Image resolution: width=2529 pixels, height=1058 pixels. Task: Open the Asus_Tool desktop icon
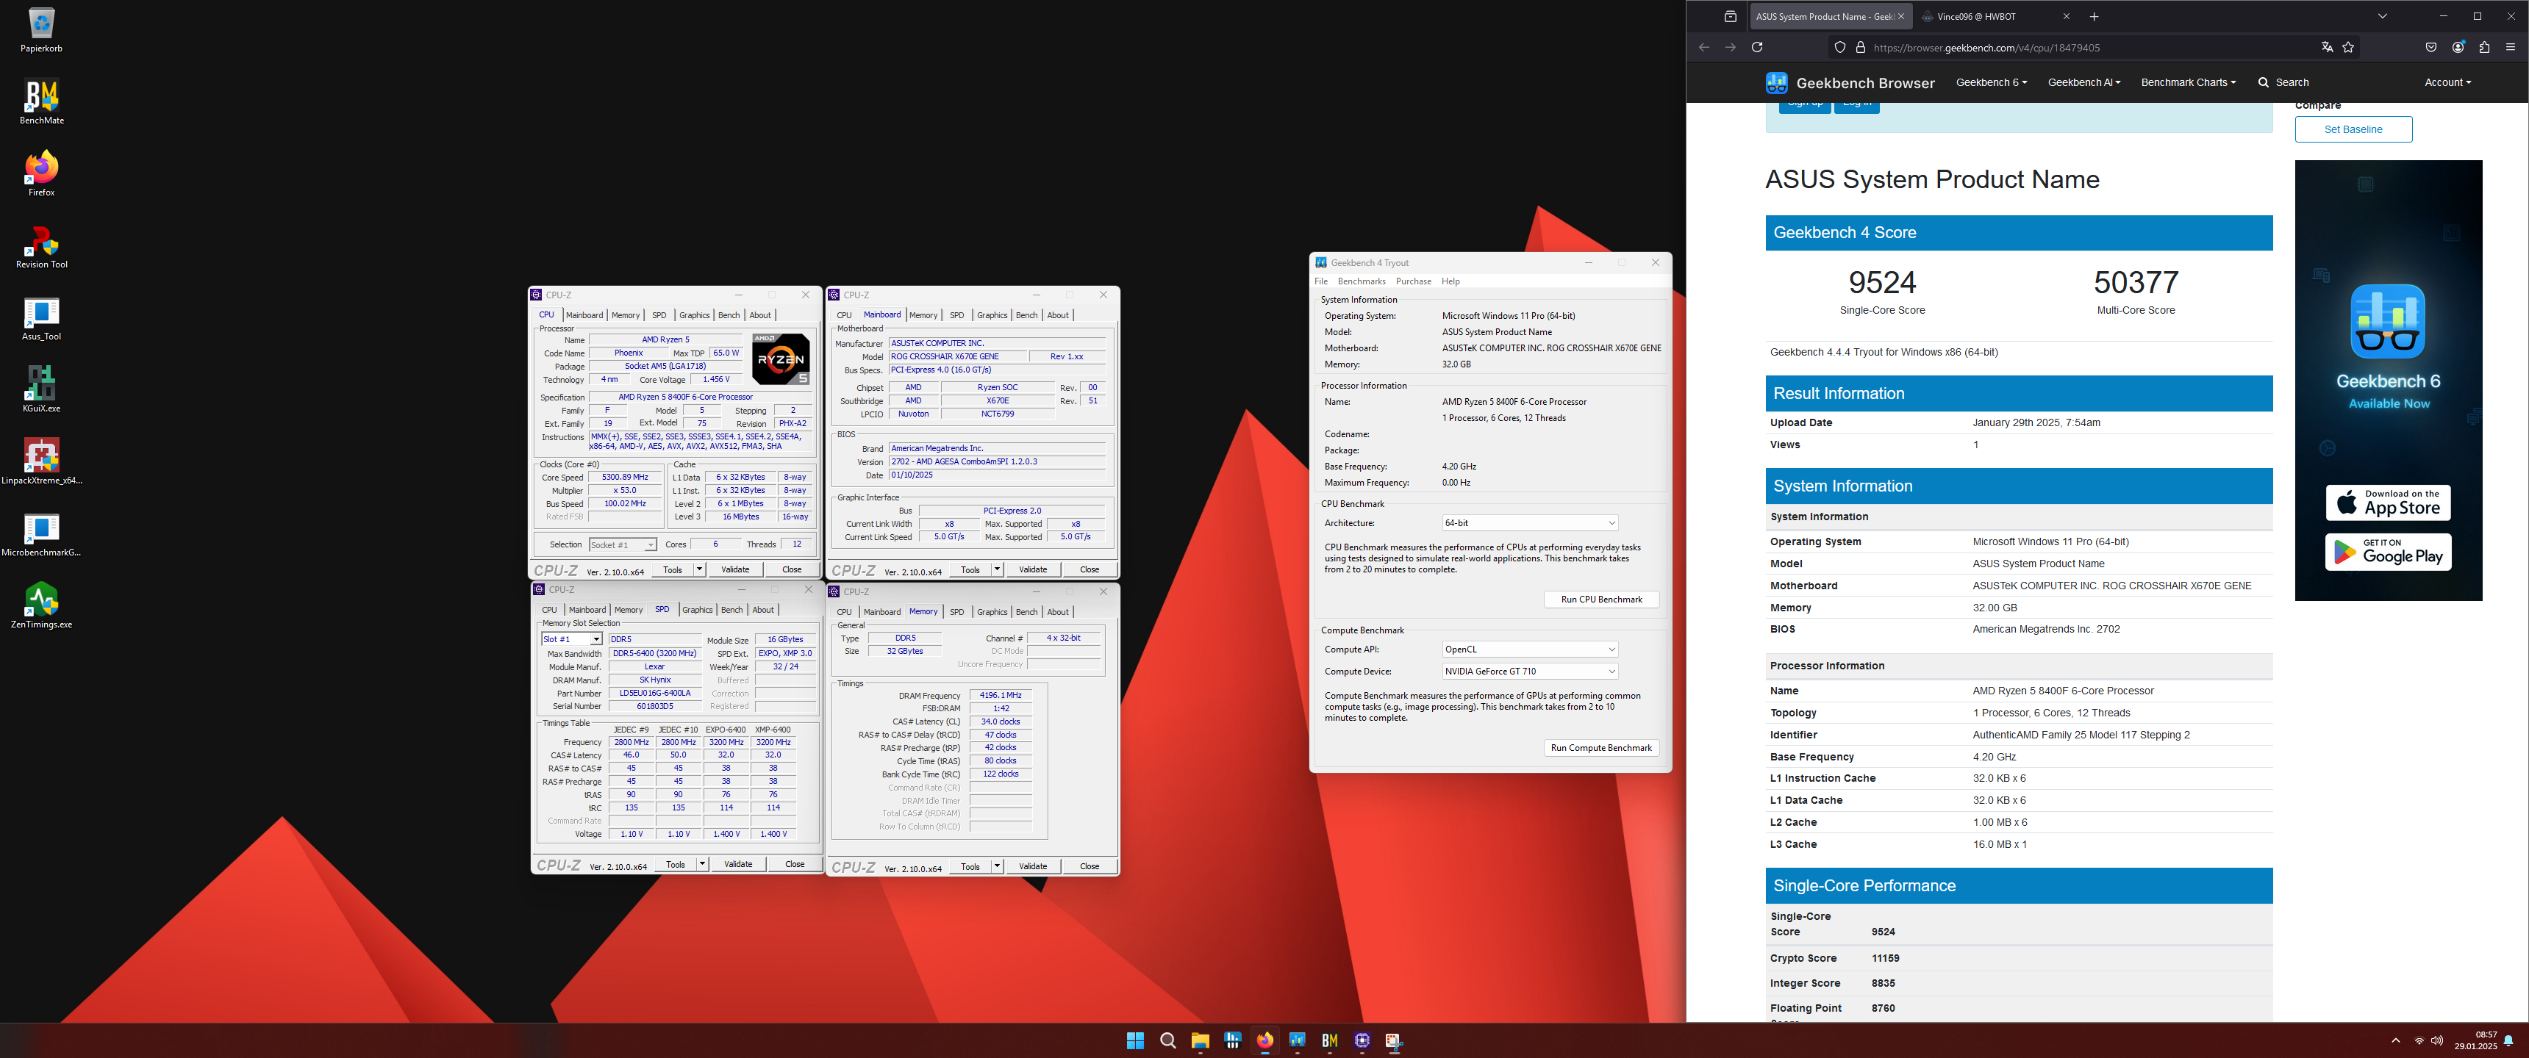[41, 318]
